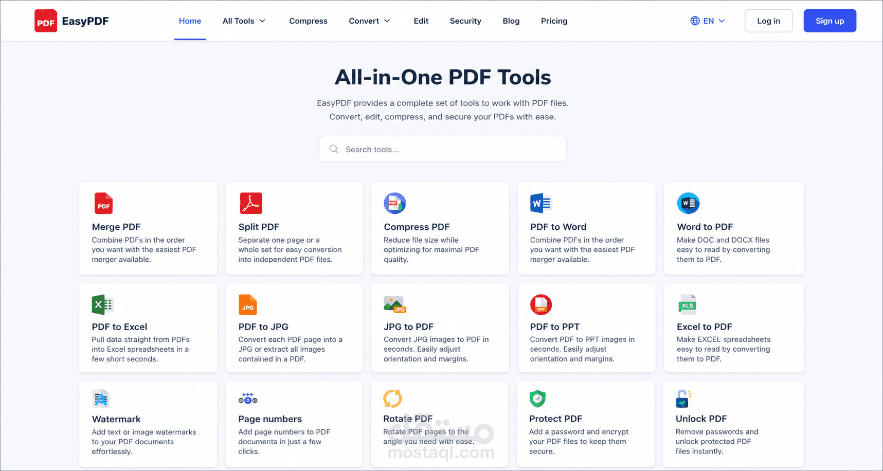Click the EasyPDF logo icon

click(46, 21)
